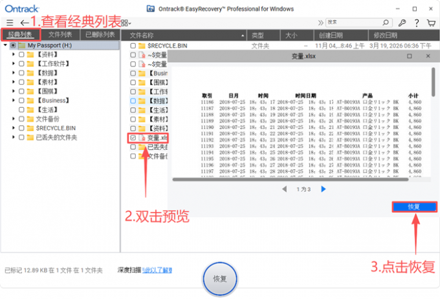The image size is (440, 299).
Task: Expand the 【Business】 tree folder
Action: tap(13, 100)
